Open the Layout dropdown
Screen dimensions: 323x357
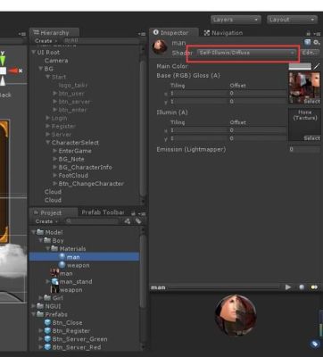click(292, 20)
